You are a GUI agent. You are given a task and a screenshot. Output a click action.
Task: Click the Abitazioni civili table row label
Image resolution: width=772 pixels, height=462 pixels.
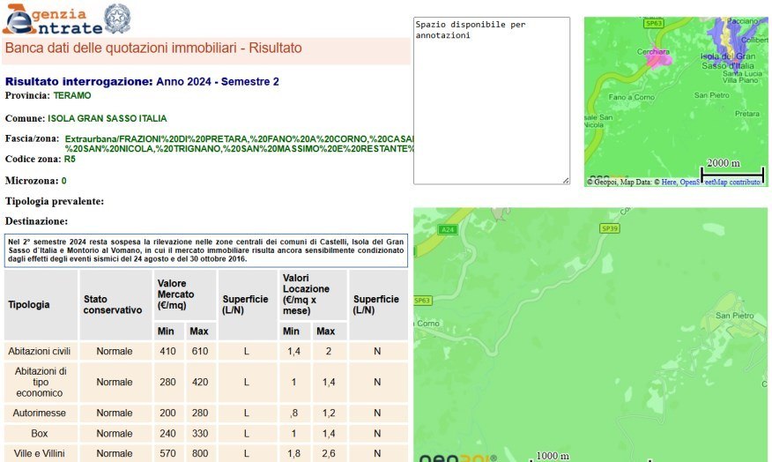coord(41,352)
